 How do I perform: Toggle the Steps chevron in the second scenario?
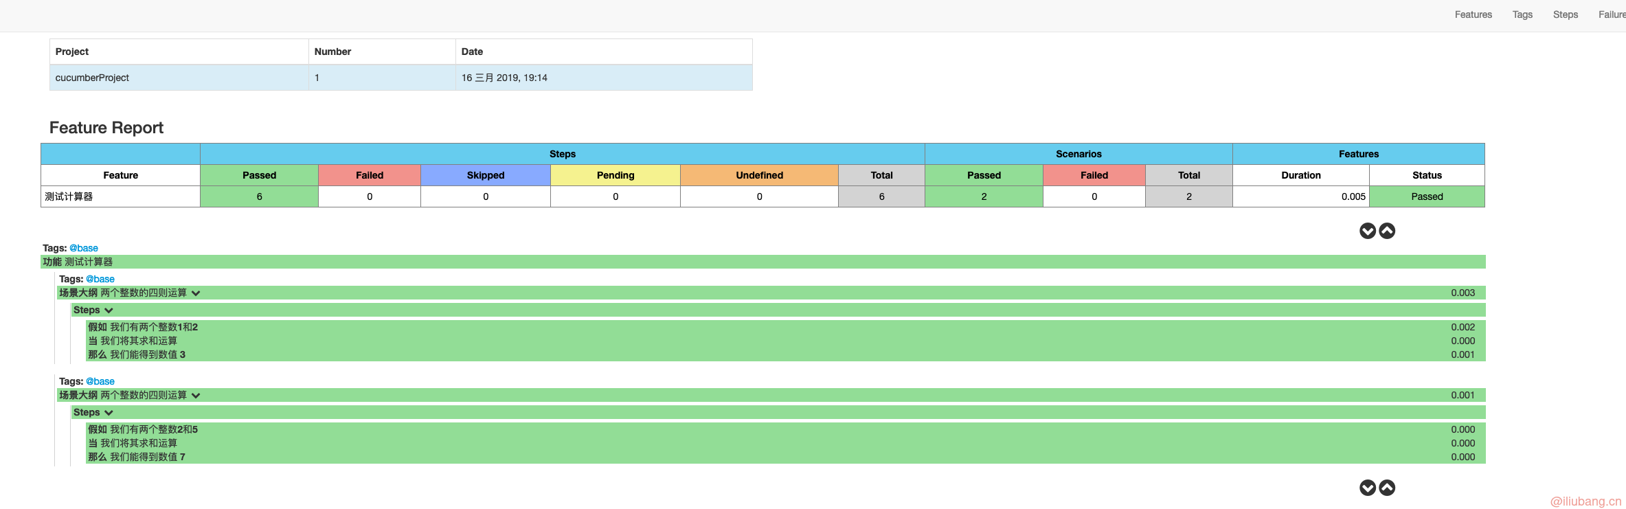click(109, 413)
